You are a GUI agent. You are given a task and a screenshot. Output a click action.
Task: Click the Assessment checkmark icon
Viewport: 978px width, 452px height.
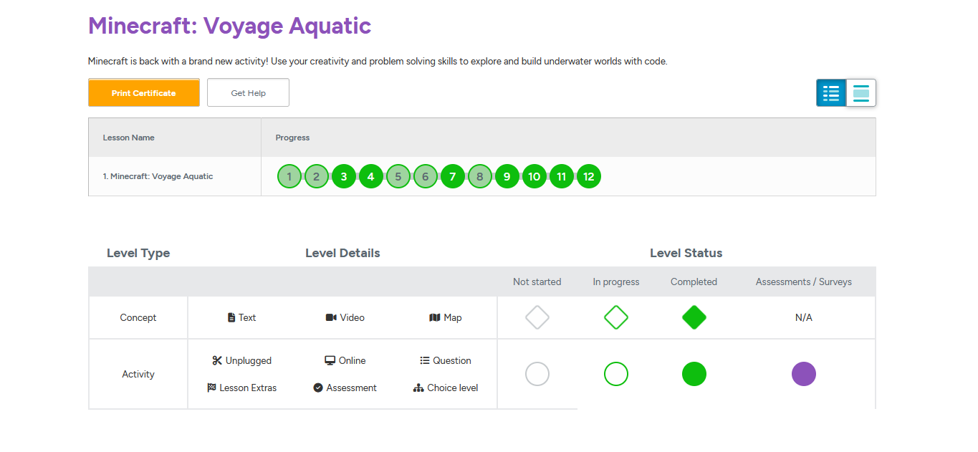(x=318, y=388)
